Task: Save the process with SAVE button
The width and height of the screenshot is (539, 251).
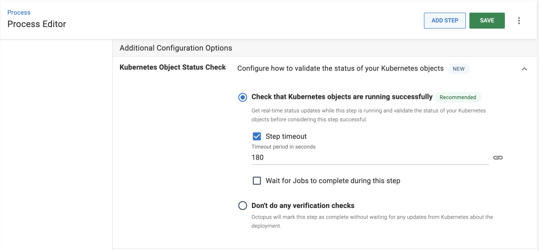Action: pyautogui.click(x=487, y=21)
